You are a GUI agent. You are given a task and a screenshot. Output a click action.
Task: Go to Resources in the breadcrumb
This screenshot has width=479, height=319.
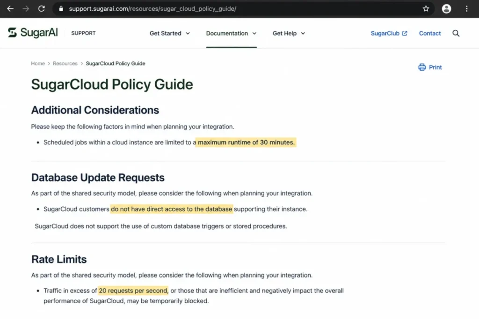(x=65, y=64)
